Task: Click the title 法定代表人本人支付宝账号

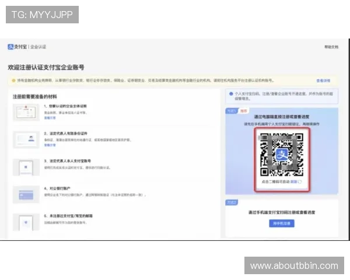Action: 70,161
